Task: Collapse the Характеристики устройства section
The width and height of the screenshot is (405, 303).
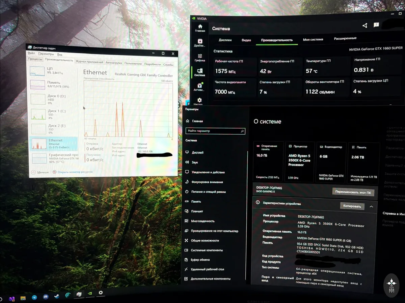Action: click(x=371, y=206)
